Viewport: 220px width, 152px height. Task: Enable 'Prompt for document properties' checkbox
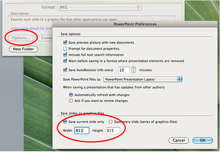65,49
